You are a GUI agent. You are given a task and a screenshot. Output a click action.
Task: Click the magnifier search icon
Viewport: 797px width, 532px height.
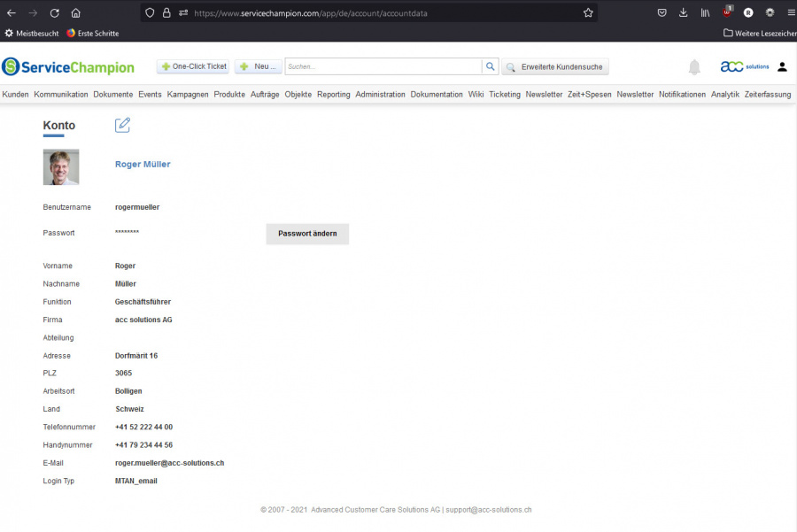click(x=490, y=66)
